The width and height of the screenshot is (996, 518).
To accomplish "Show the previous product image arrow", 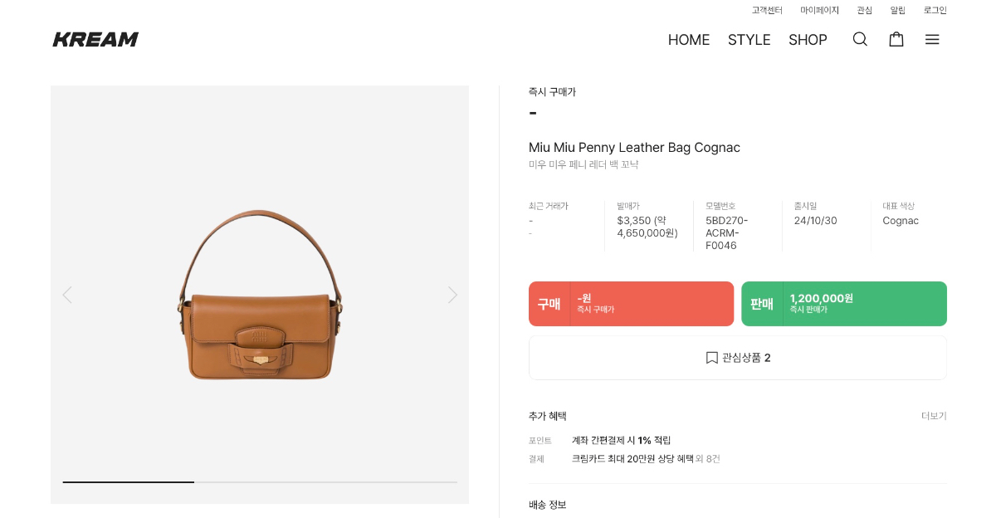I will click(67, 295).
